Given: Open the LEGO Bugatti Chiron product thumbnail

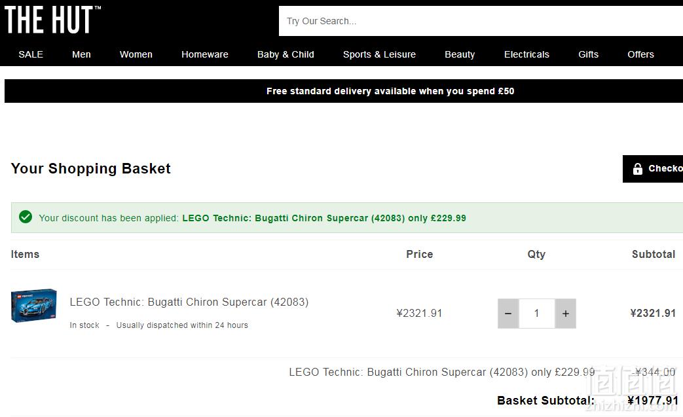Looking at the screenshot, I should click(34, 306).
